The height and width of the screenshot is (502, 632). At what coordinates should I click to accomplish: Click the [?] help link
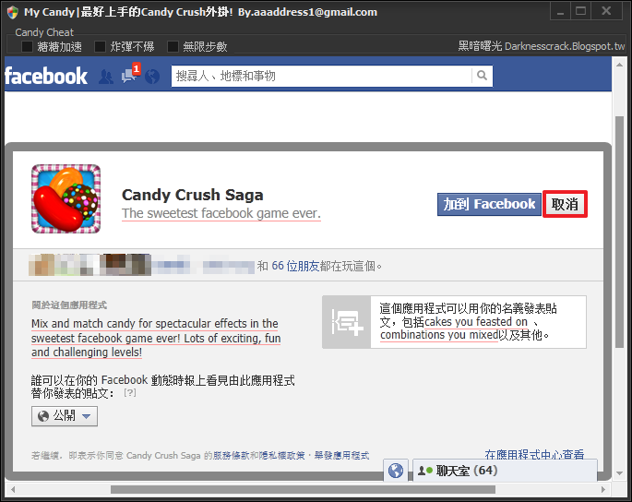coord(130,392)
